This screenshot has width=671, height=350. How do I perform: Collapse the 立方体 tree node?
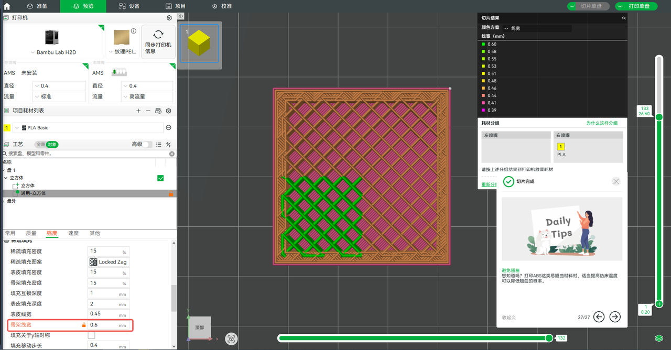[x=5, y=178]
